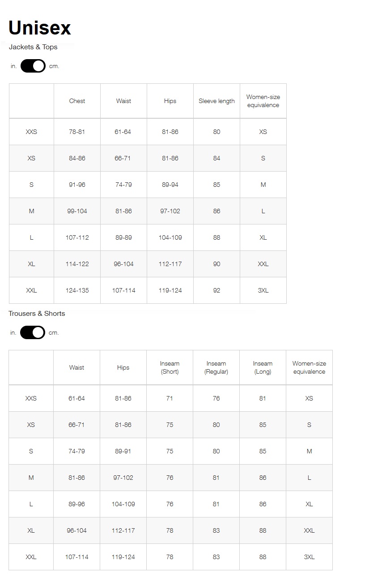
Task: Toggle the Jackets & Tops in./cm. unit switch
Action: tap(33, 66)
